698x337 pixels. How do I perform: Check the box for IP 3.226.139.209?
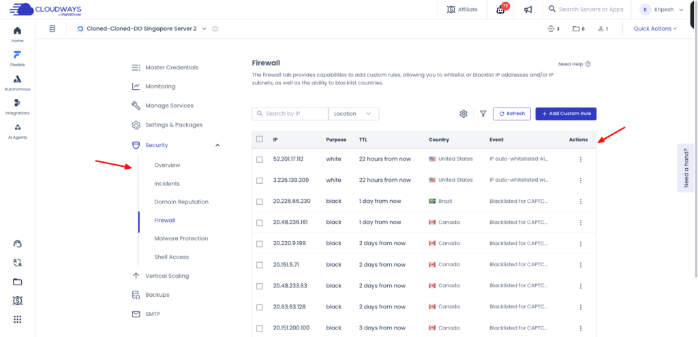pos(260,180)
